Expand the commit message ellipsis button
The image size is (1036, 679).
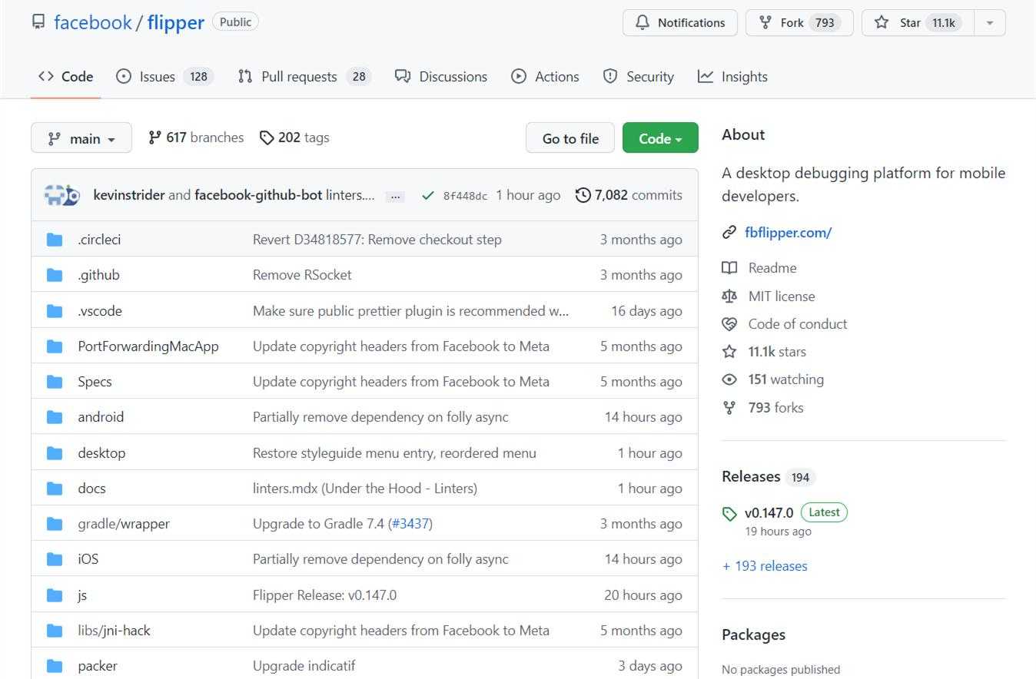click(x=395, y=197)
